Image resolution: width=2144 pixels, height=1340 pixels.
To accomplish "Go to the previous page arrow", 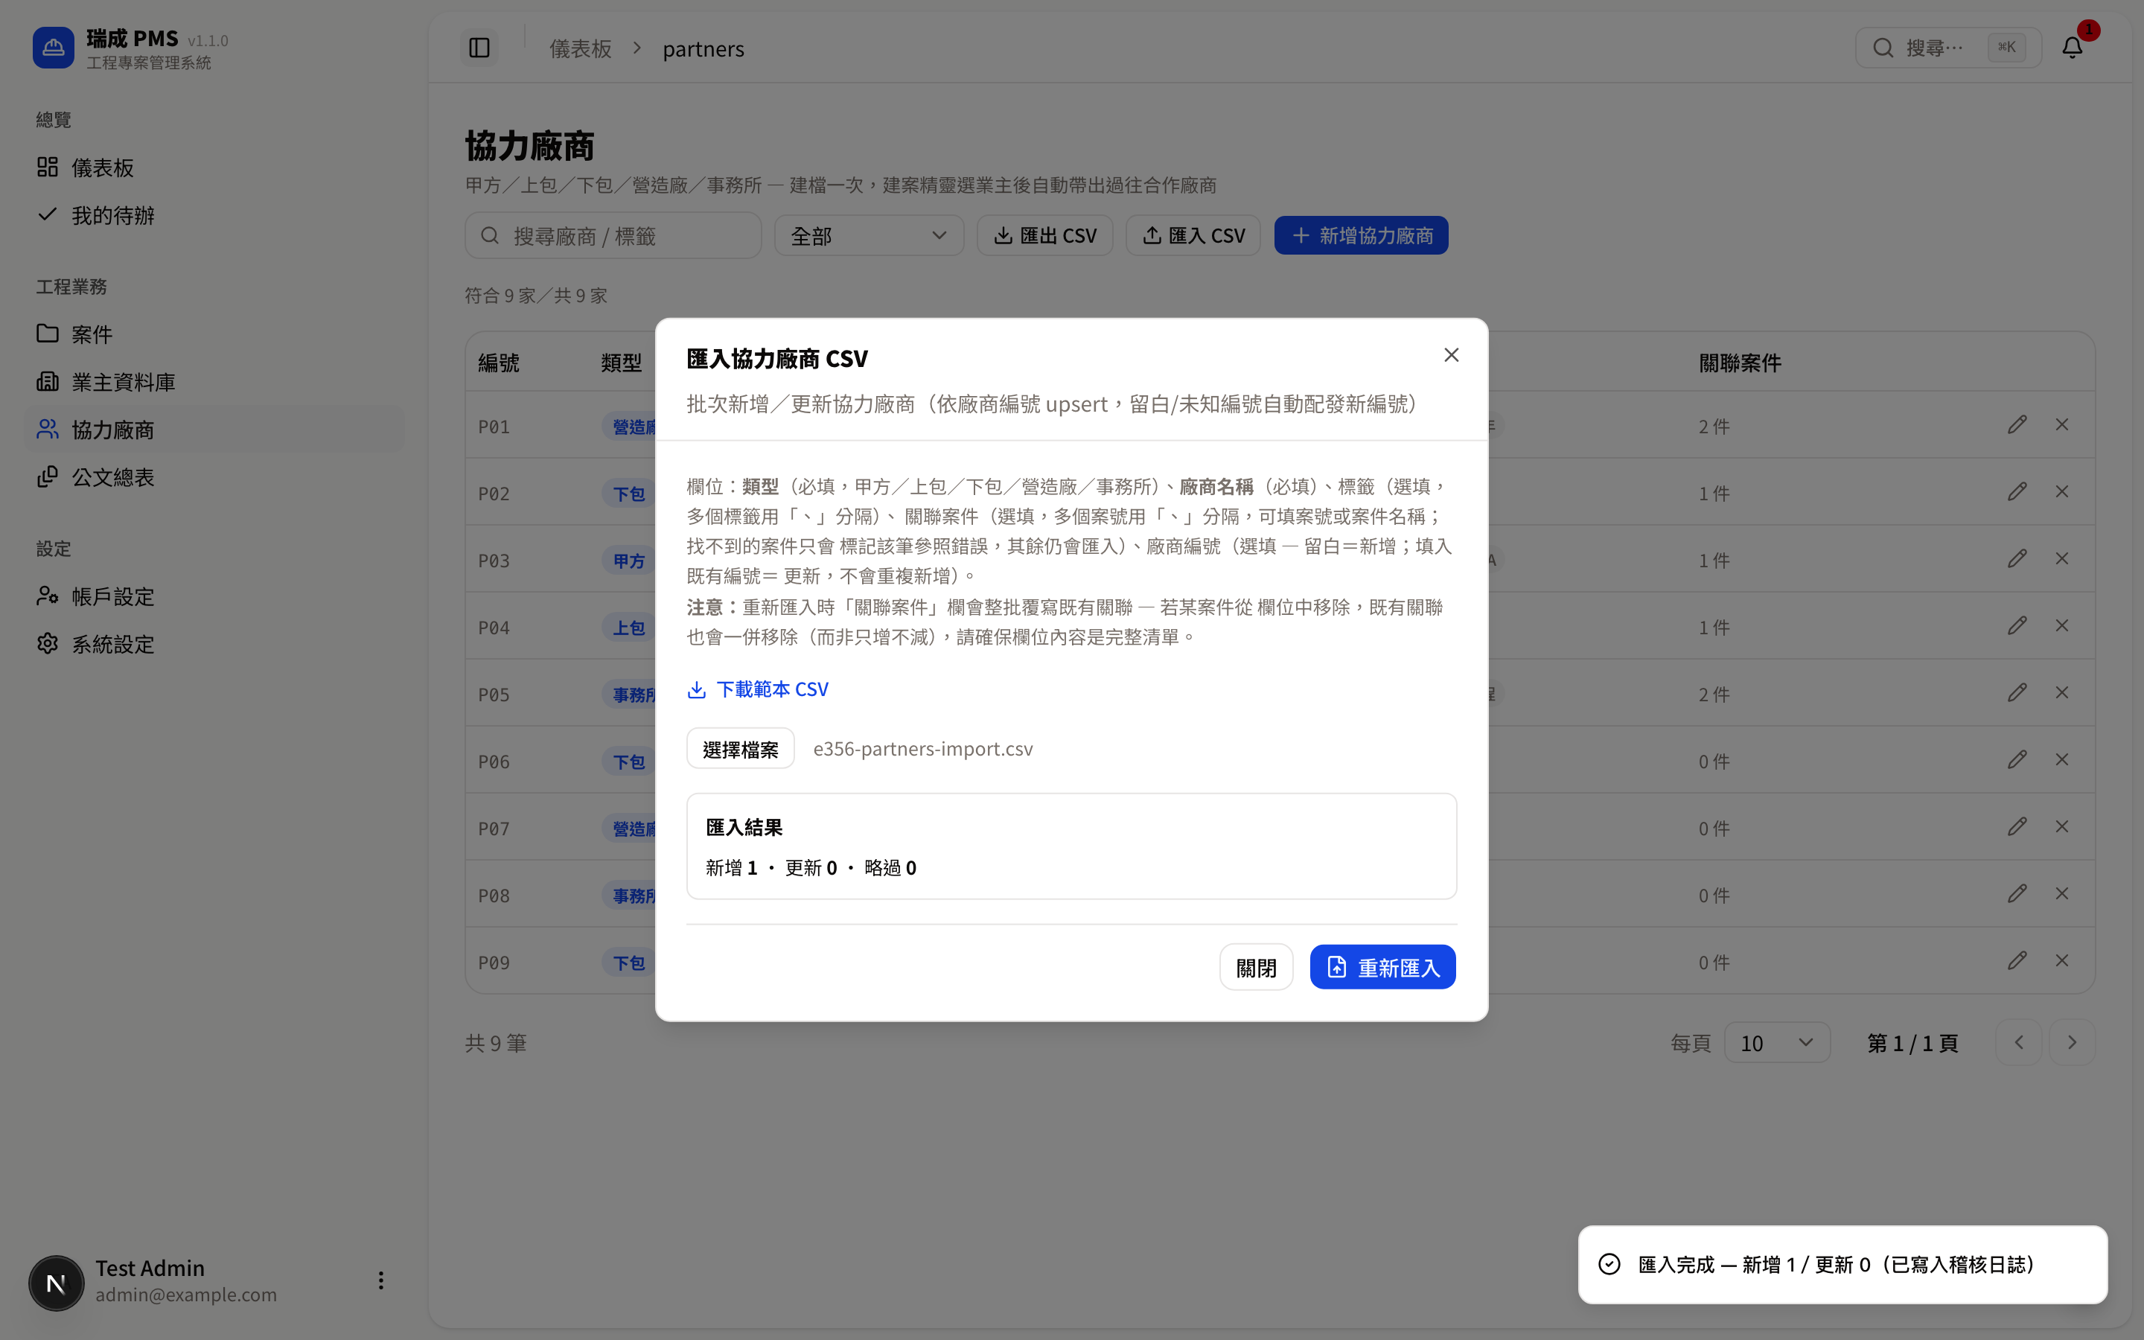I will click(2018, 1043).
